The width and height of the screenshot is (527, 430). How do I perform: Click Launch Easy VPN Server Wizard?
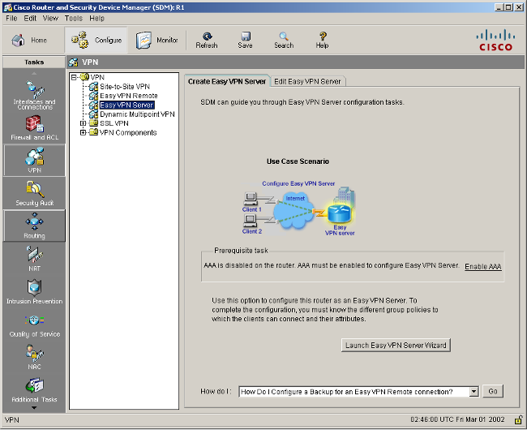coord(396,346)
